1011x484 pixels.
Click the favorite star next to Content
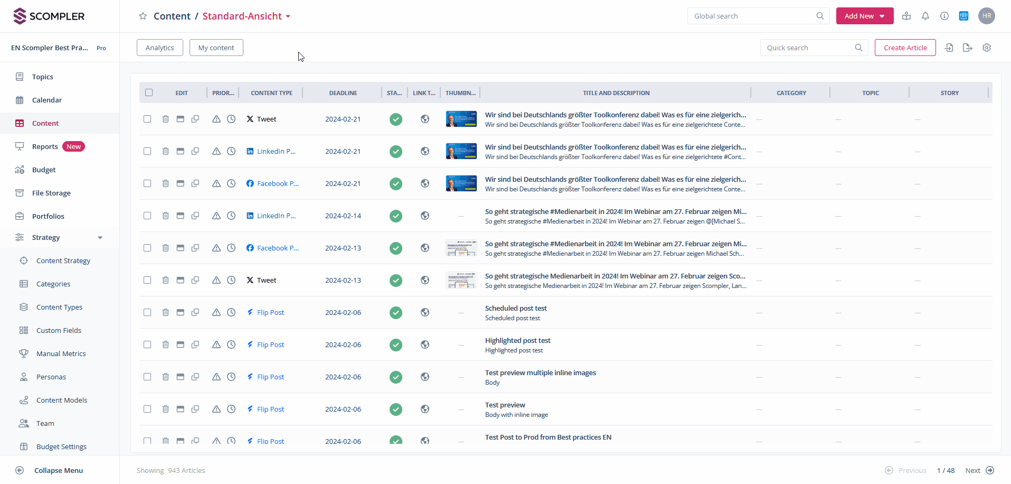[143, 16]
